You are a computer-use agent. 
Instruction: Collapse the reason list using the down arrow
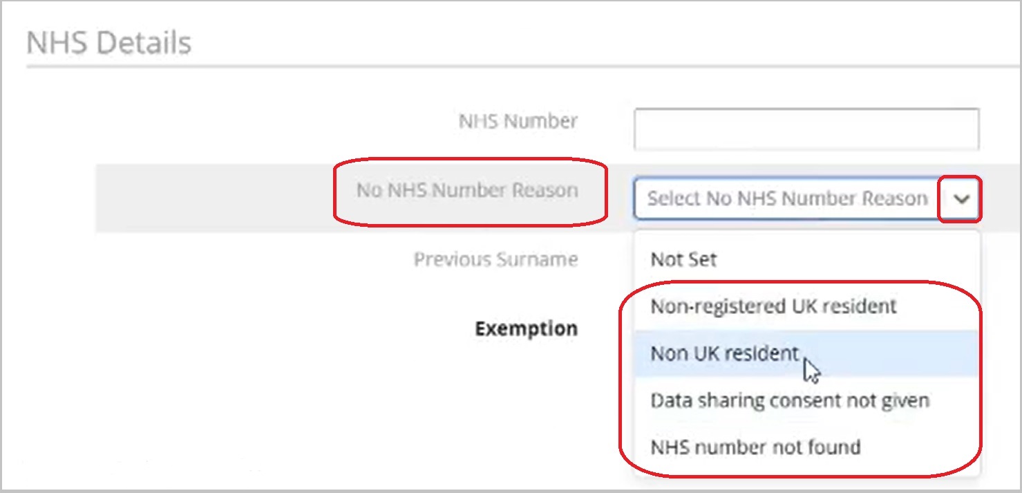(961, 199)
